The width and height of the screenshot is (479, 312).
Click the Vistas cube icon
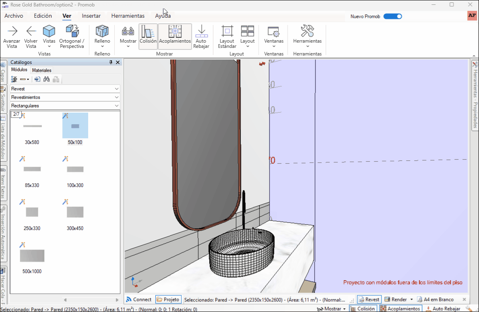pyautogui.click(x=49, y=31)
